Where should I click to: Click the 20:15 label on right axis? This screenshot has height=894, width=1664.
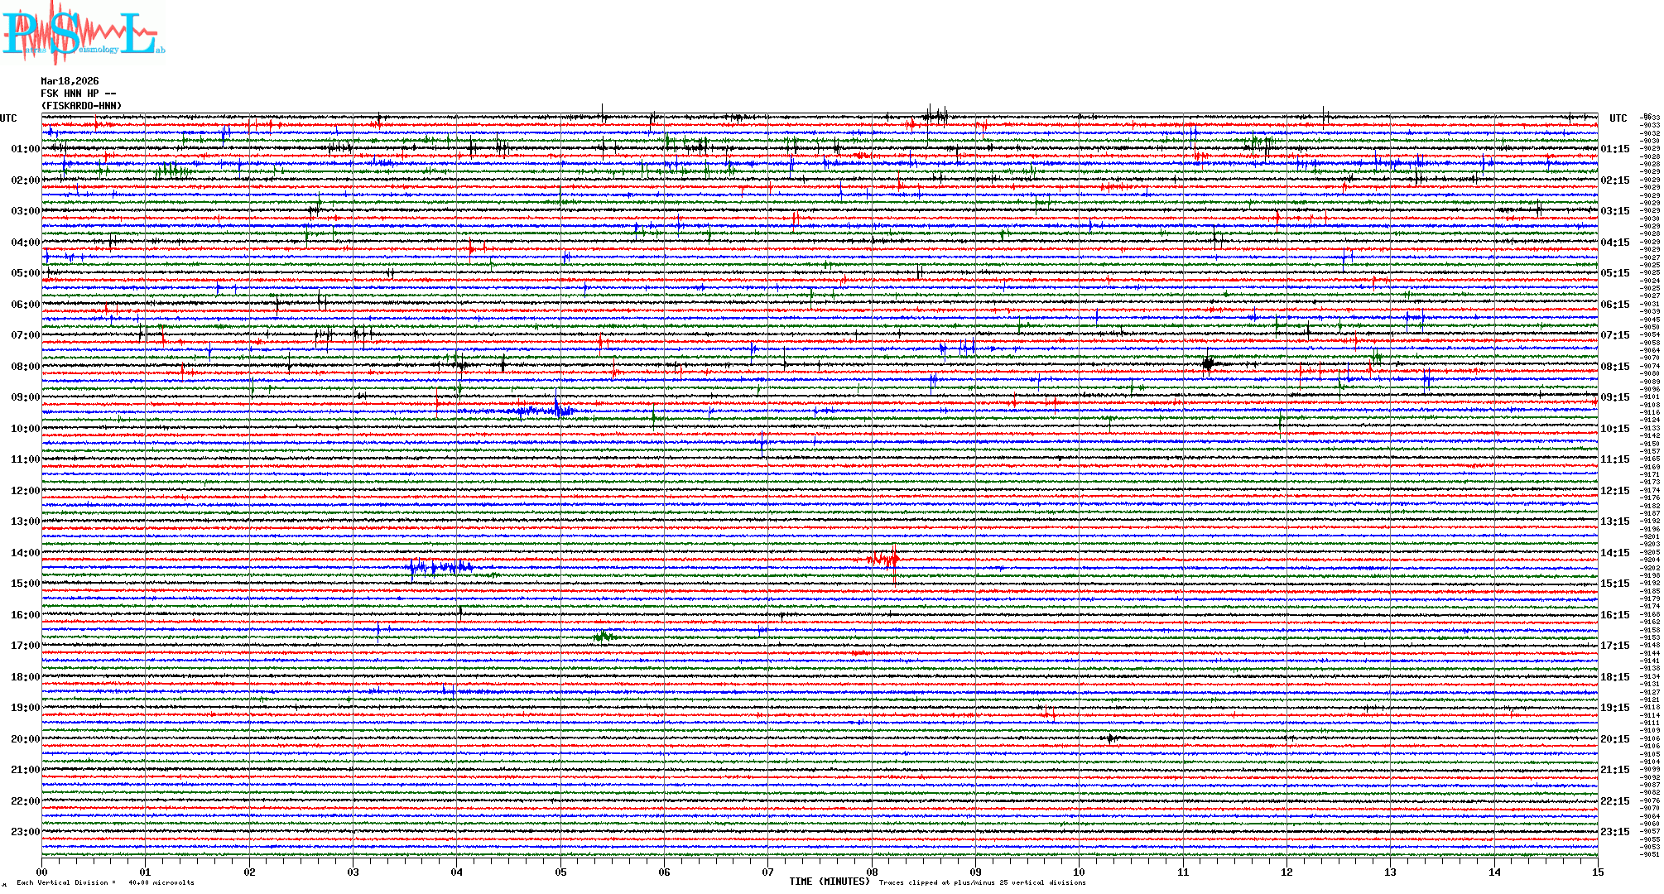pyautogui.click(x=1614, y=739)
